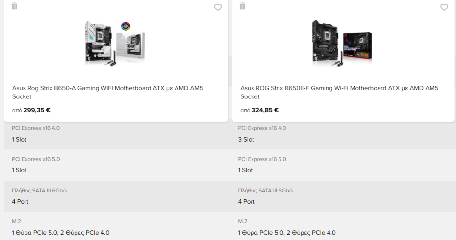
Task: Click the left column M.2 label
Action: click(x=16, y=221)
